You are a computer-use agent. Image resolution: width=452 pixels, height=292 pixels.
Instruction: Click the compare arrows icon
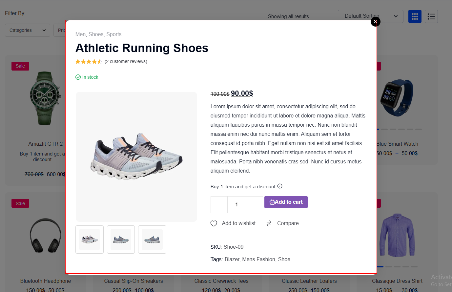[x=269, y=223]
